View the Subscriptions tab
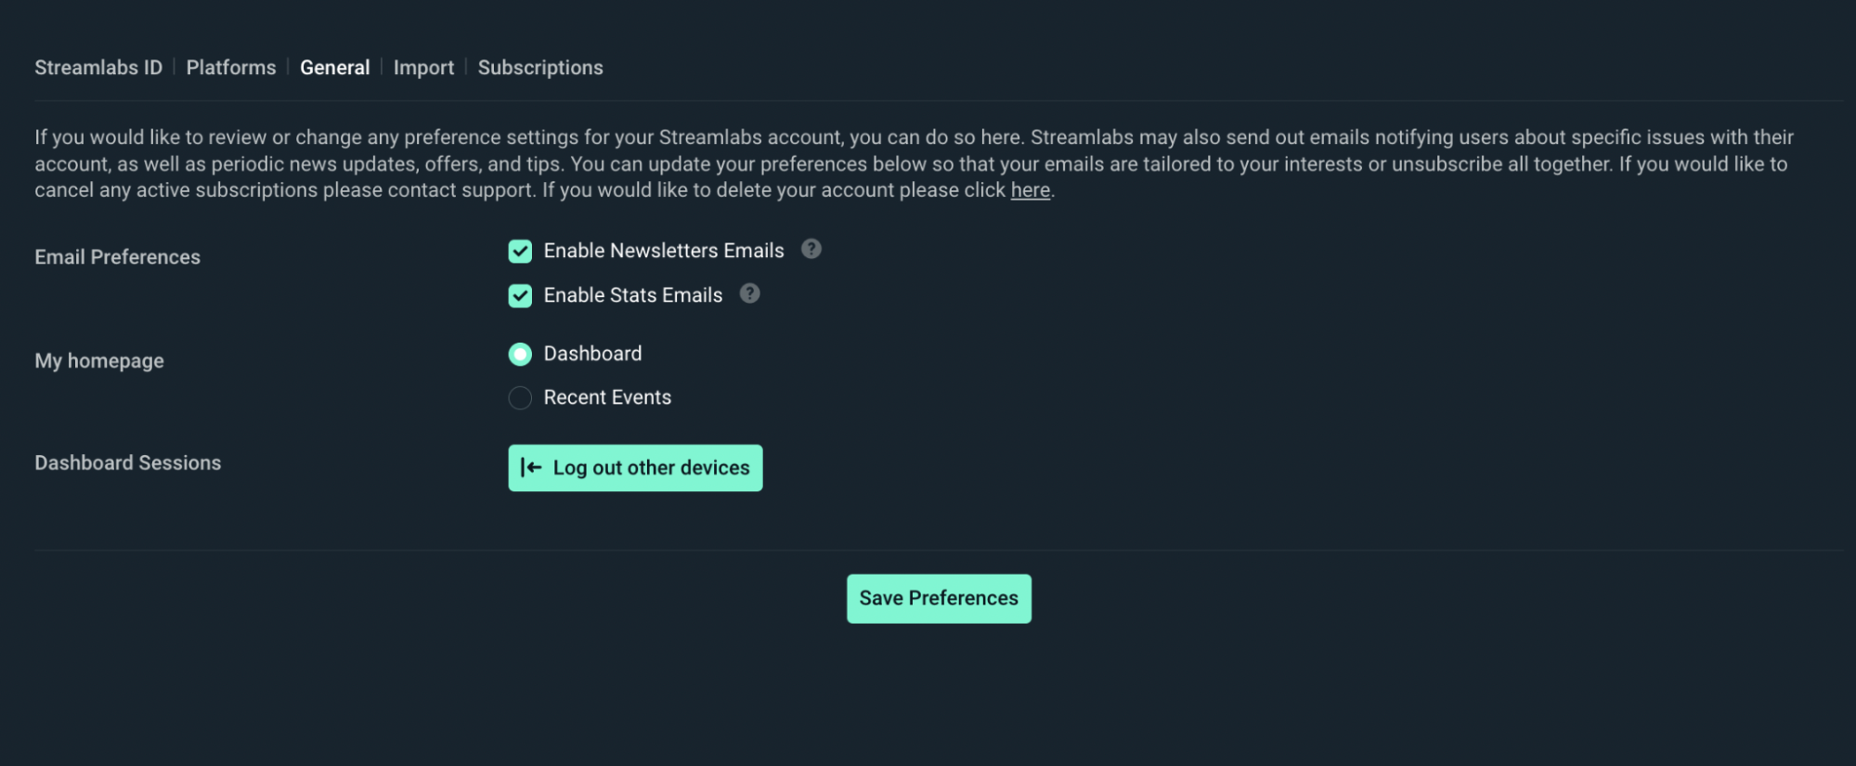This screenshot has height=766, width=1856. pyautogui.click(x=540, y=67)
